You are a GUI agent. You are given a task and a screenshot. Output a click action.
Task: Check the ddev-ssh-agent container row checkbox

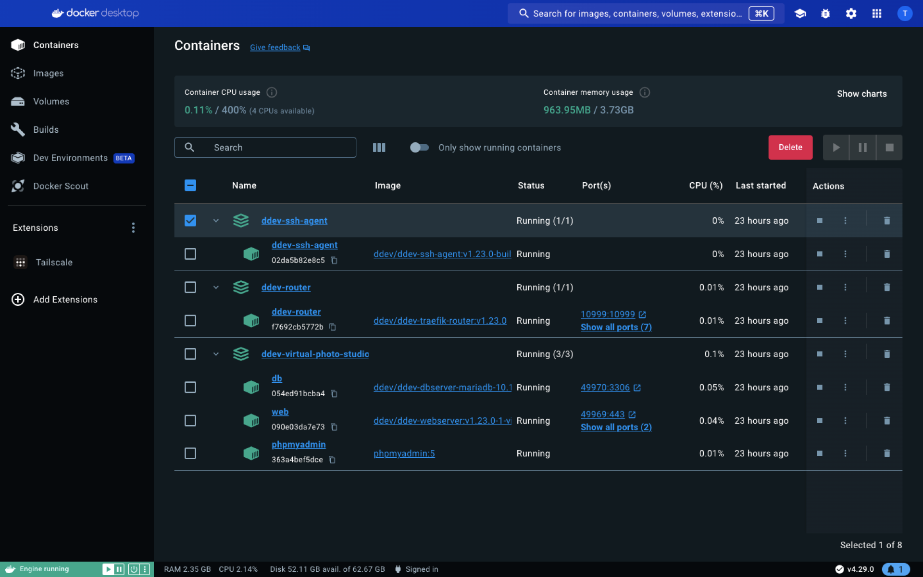pyautogui.click(x=190, y=254)
